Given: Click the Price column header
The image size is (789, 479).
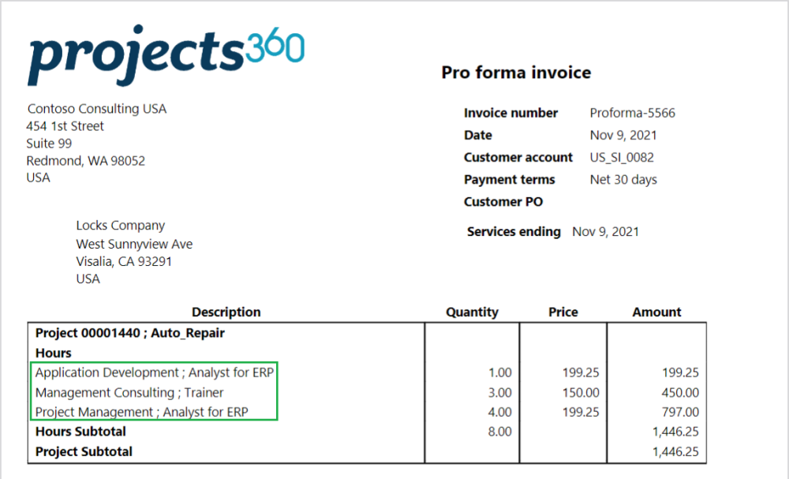Looking at the screenshot, I should pos(563,312).
